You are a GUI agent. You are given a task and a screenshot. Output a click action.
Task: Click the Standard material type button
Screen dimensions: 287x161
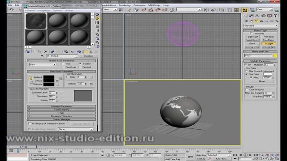coord(88,56)
